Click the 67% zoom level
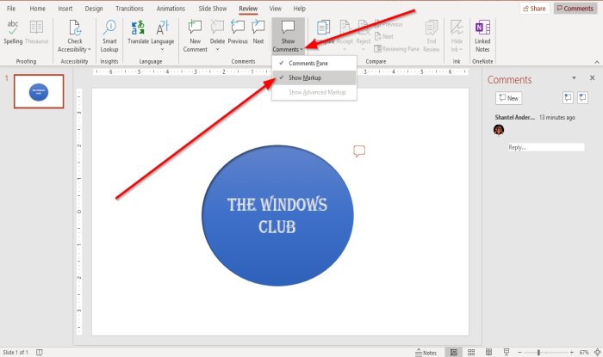603x357 pixels. click(584, 352)
